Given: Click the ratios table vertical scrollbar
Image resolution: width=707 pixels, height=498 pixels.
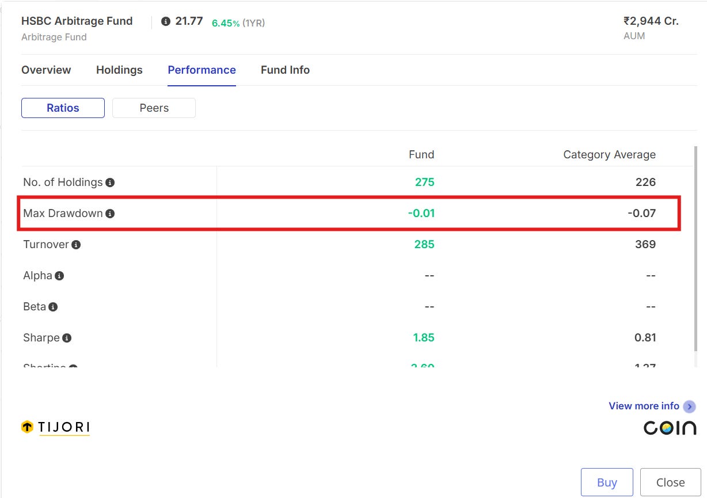Looking at the screenshot, I should click(x=695, y=248).
